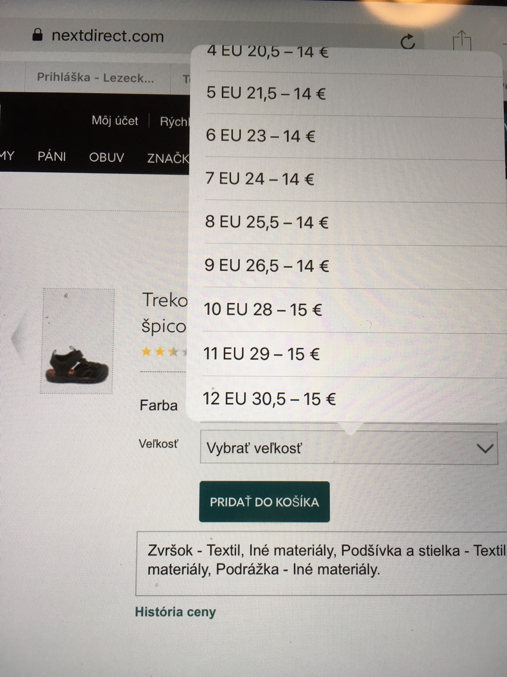Pick size 12 EU 30,5 option

269,399
